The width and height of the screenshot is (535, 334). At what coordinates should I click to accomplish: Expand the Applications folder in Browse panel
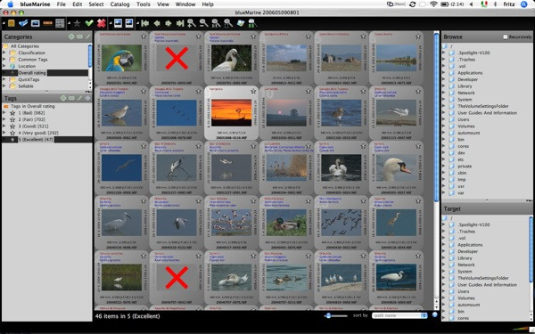click(x=443, y=73)
